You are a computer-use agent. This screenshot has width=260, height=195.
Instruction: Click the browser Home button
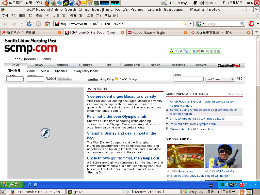[47, 24]
